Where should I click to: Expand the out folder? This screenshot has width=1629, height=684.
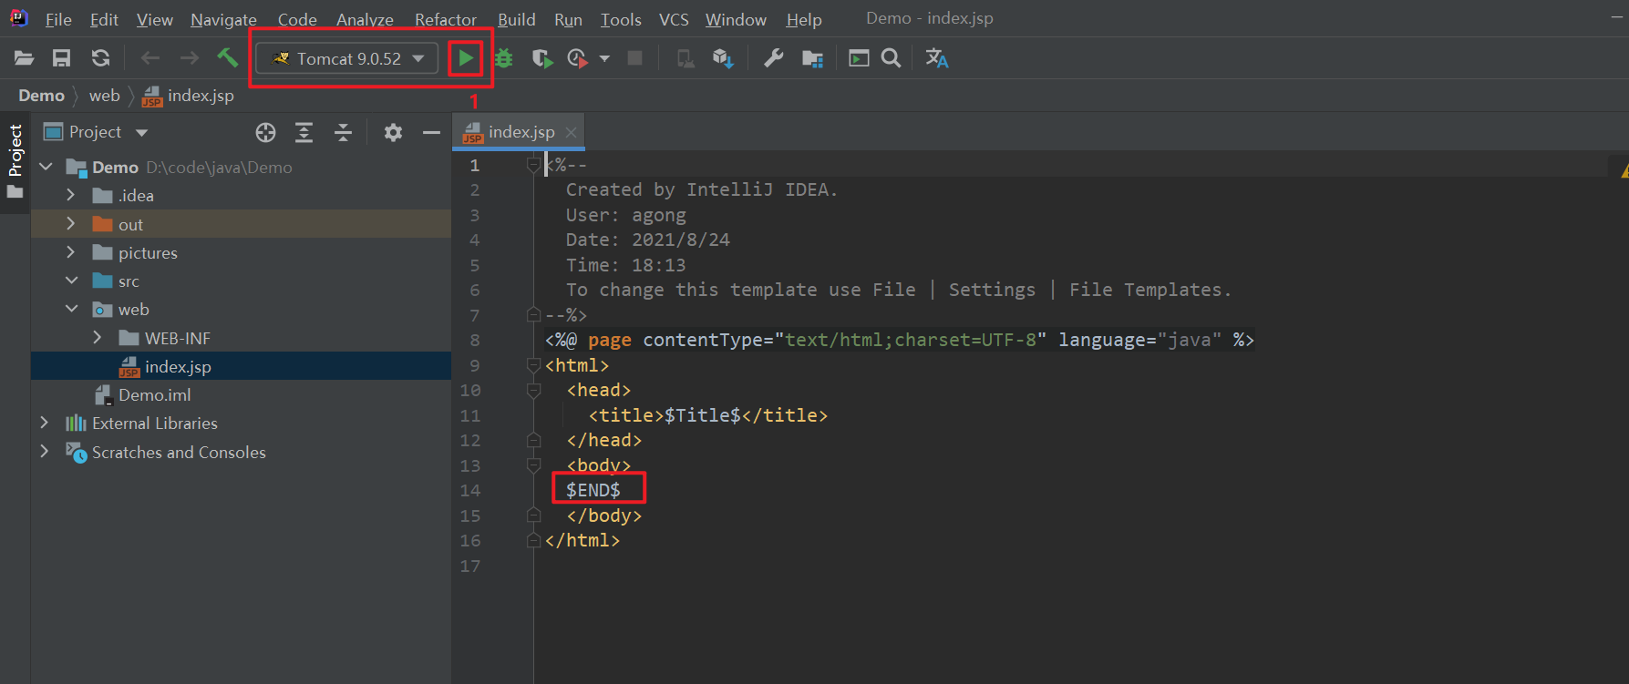(71, 223)
